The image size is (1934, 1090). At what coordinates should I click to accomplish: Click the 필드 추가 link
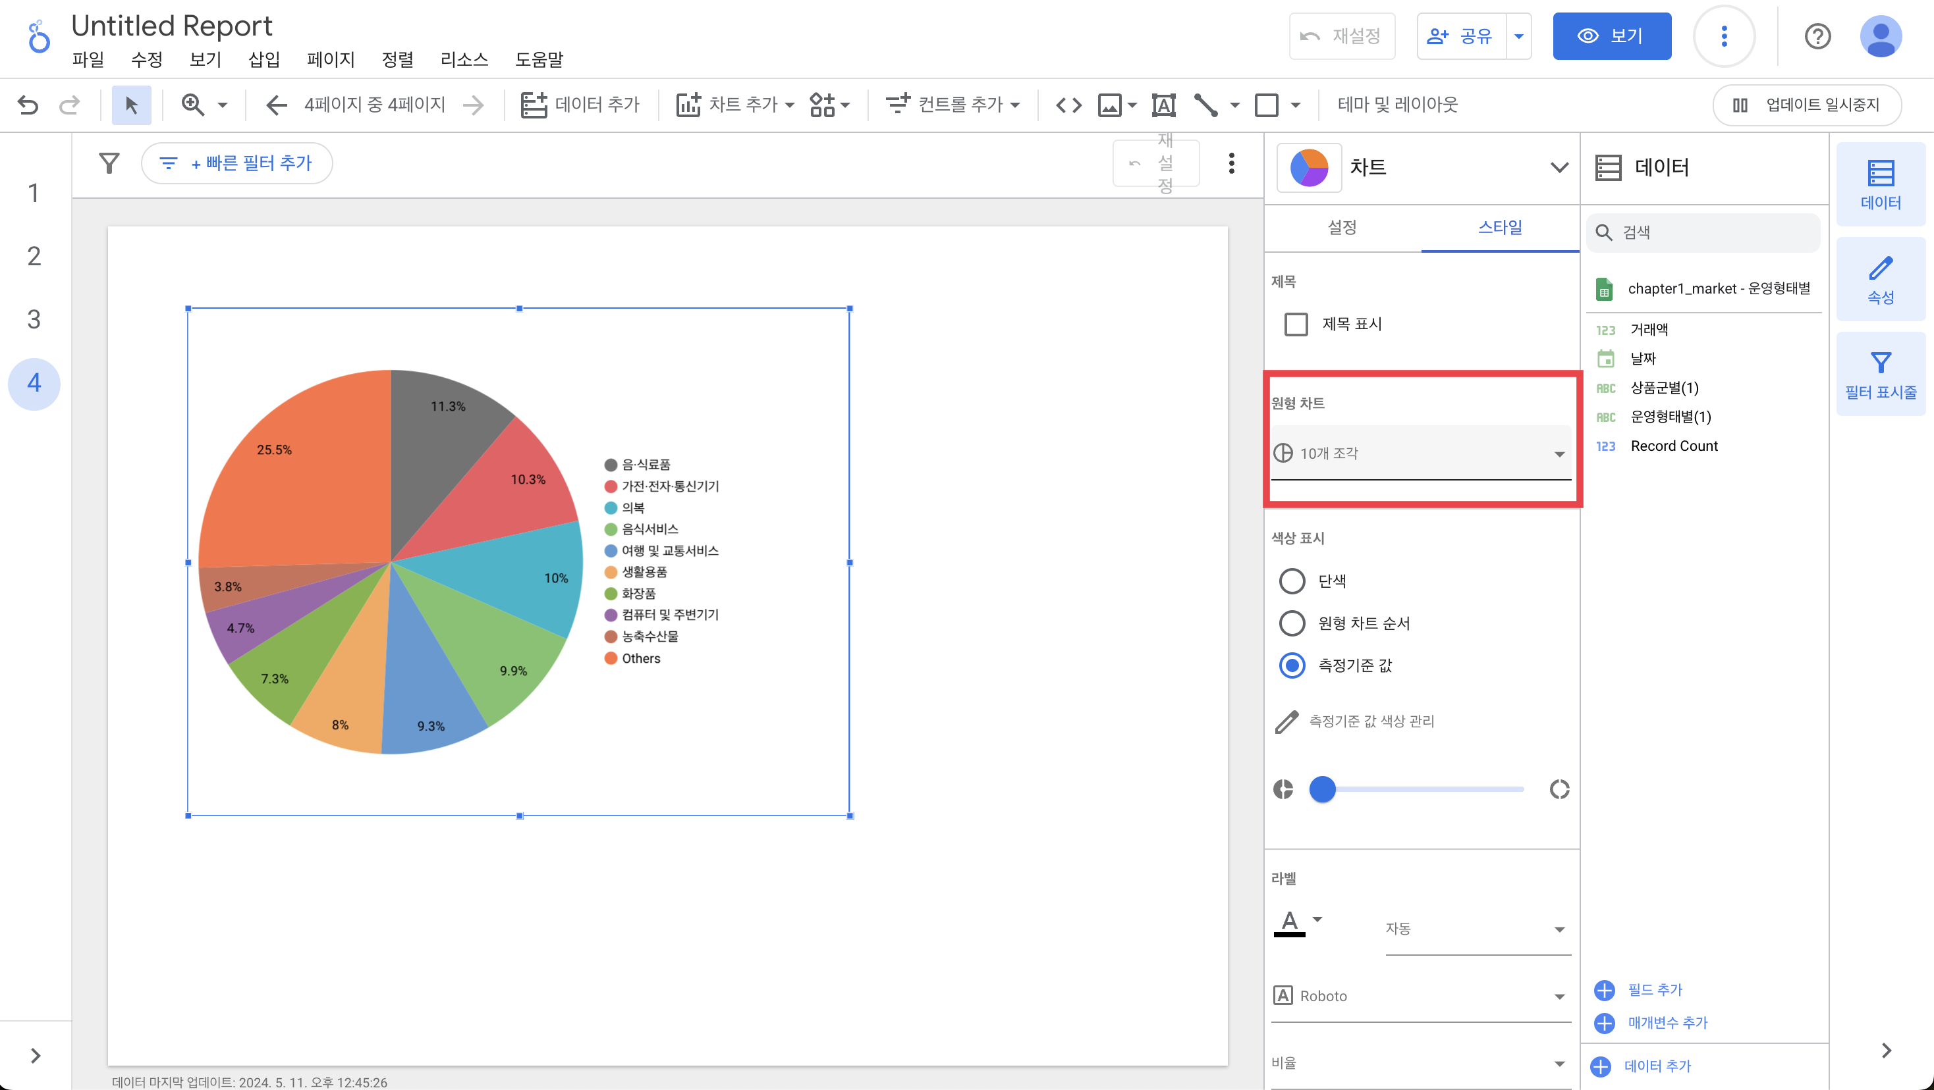click(x=1654, y=989)
